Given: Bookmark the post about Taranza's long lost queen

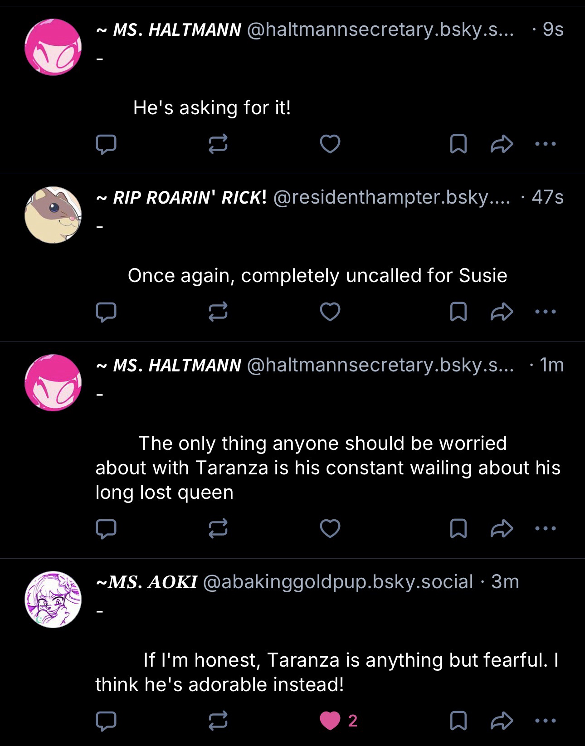Looking at the screenshot, I should pos(458,528).
